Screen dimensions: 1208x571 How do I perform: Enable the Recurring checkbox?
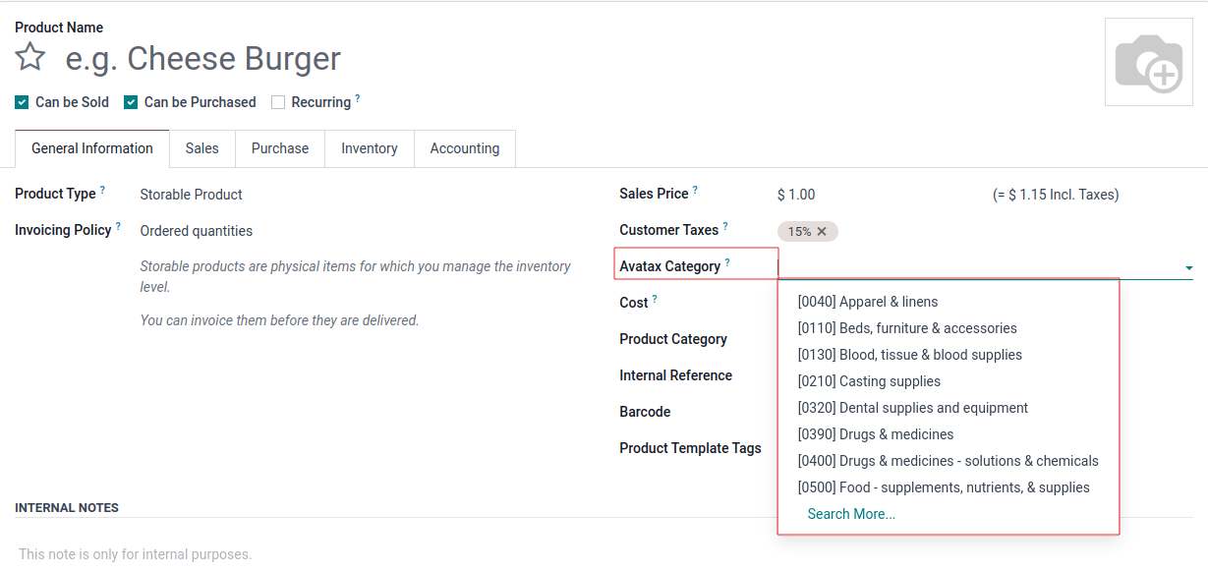pos(277,101)
